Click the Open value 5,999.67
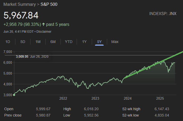The width and height of the screenshot is (183, 121). coord(43,109)
